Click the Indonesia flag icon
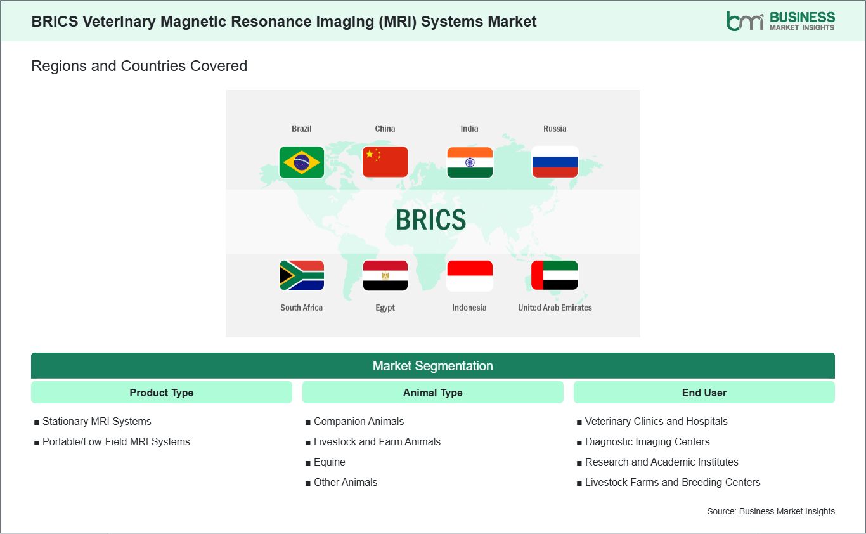The image size is (866, 534). (470, 276)
